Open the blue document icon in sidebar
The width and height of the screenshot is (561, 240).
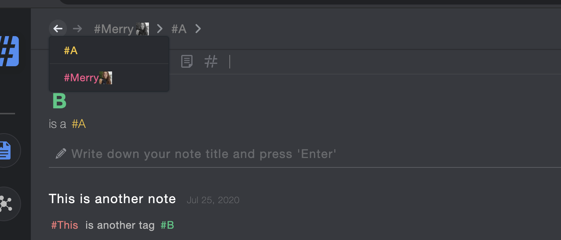pyautogui.click(x=5, y=150)
